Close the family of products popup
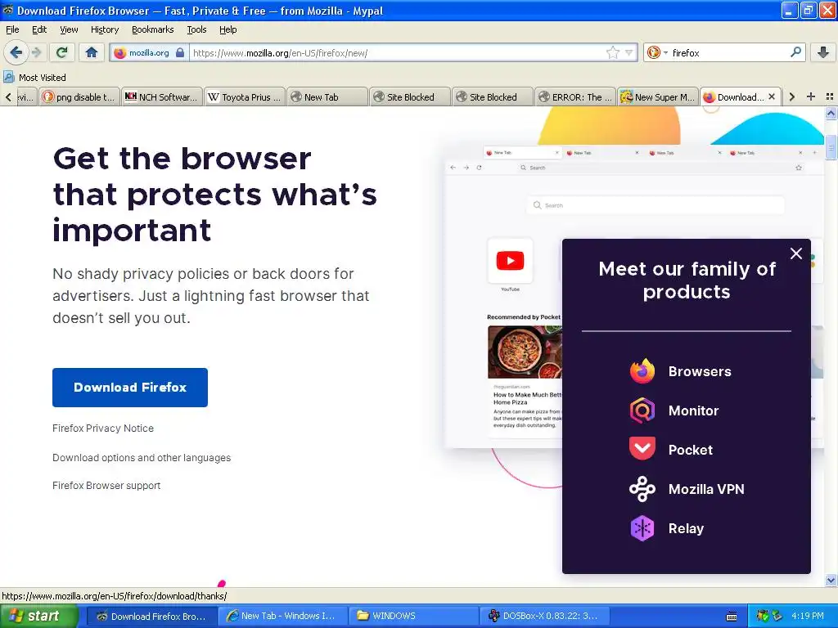The width and height of the screenshot is (838, 628). (x=795, y=253)
